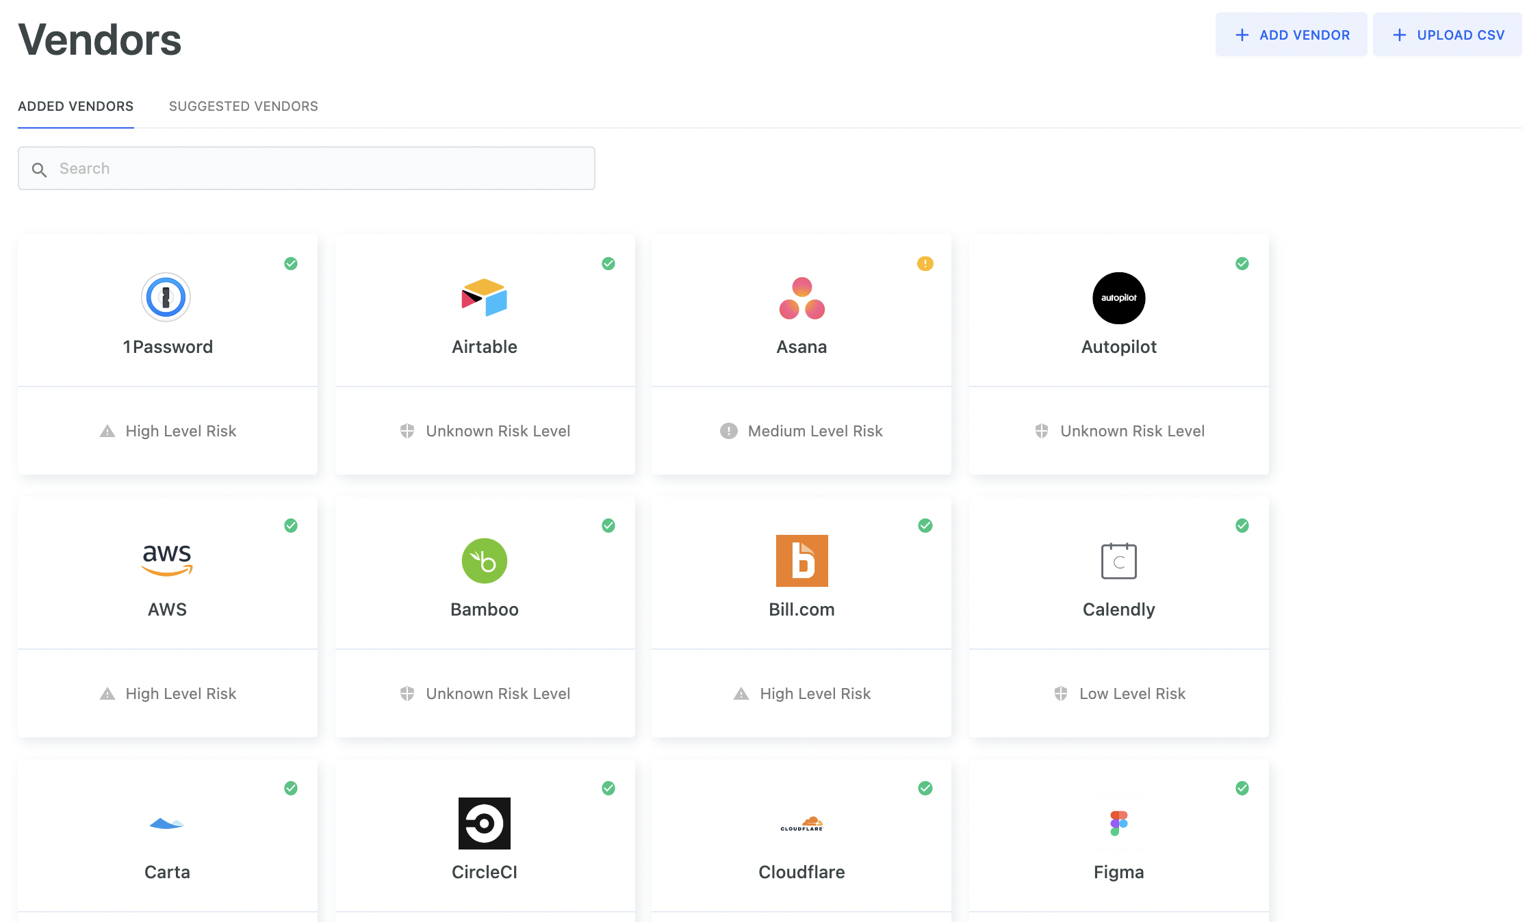Switch to the Added Vendors tab
The width and height of the screenshot is (1540, 922).
click(76, 106)
